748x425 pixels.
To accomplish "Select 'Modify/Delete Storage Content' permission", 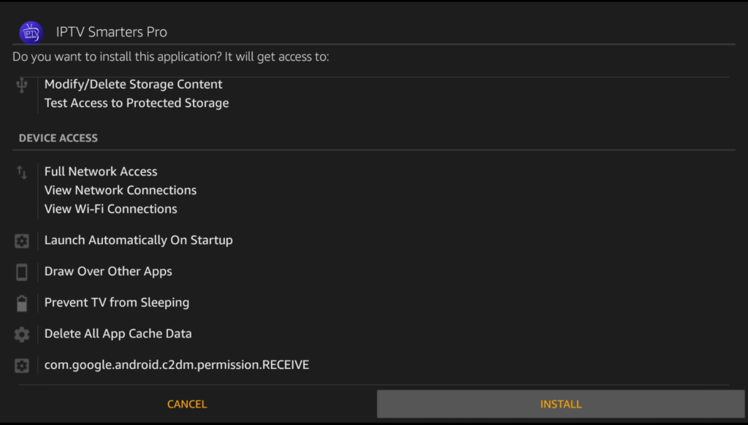I will pos(134,84).
